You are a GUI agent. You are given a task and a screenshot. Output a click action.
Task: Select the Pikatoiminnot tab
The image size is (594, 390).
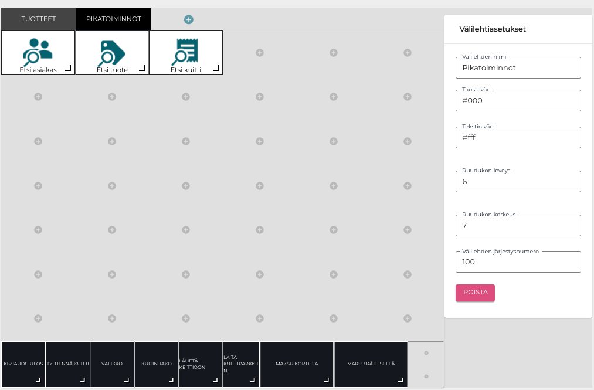pos(113,19)
